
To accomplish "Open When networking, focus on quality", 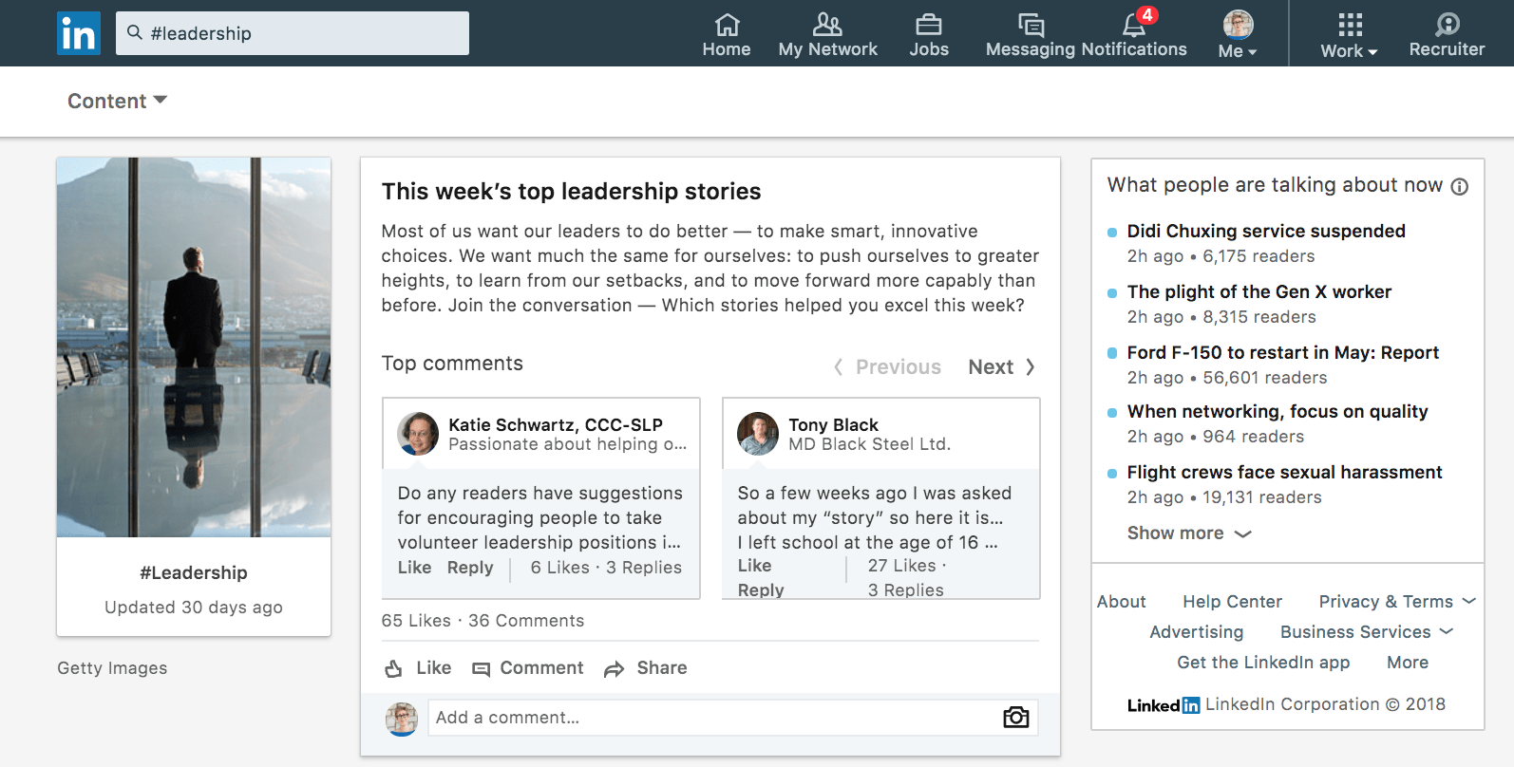I will click(x=1277, y=412).
